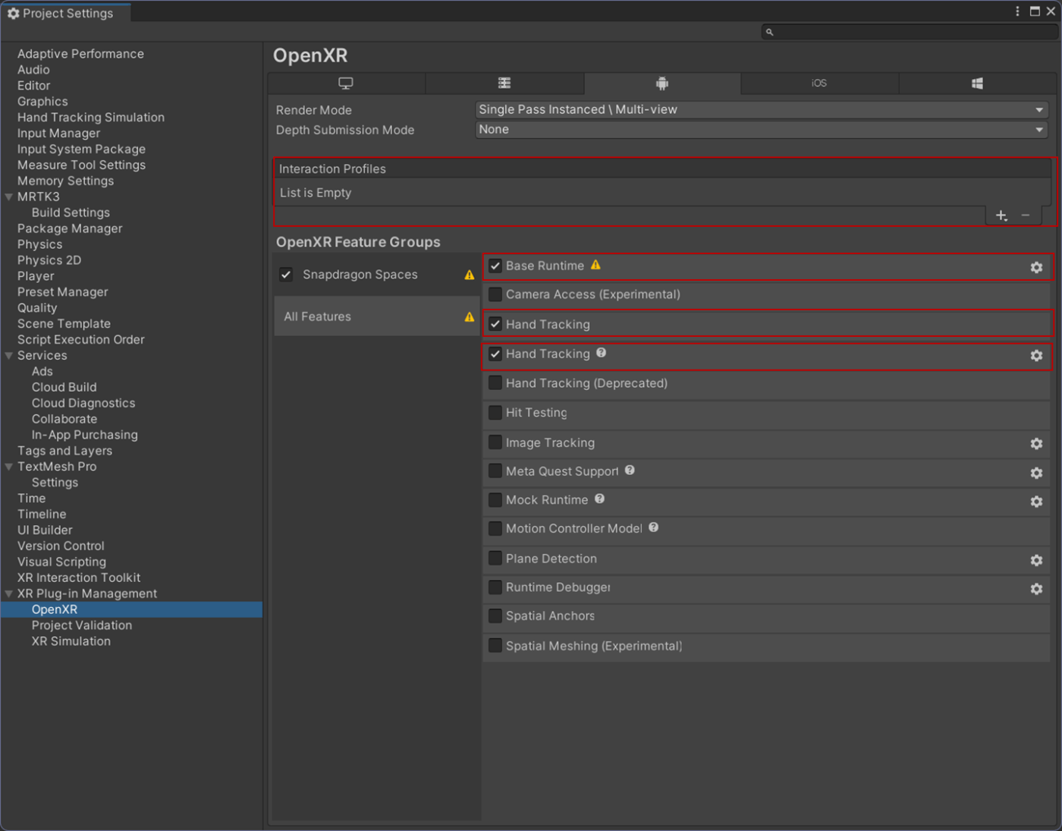
Task: Open TextMesh Pro Settings item
Action: point(55,483)
